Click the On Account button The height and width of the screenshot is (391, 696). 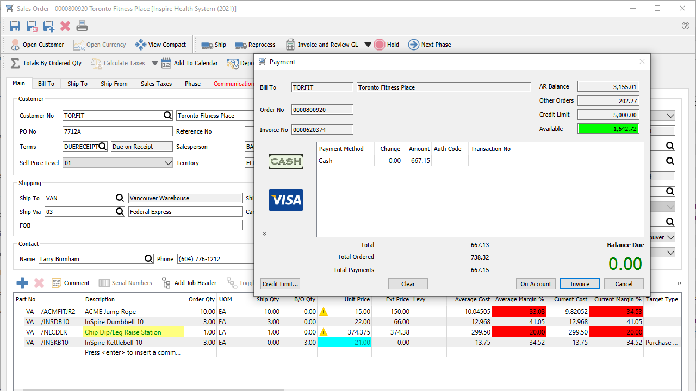(536, 284)
